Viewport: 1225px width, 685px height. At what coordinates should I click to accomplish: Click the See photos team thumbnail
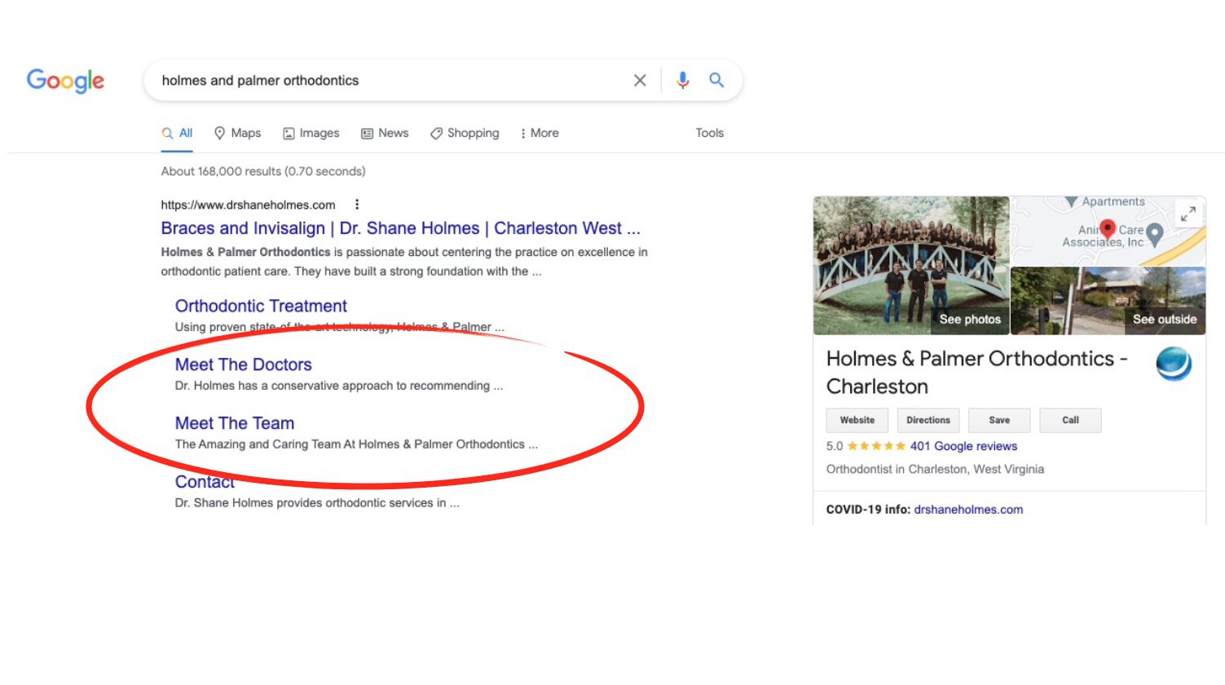(x=911, y=265)
